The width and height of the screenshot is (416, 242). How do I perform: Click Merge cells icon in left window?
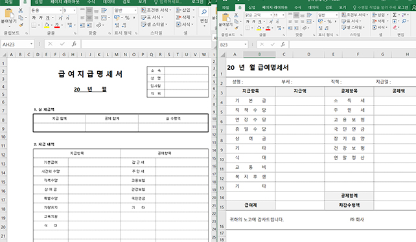pos(104,17)
